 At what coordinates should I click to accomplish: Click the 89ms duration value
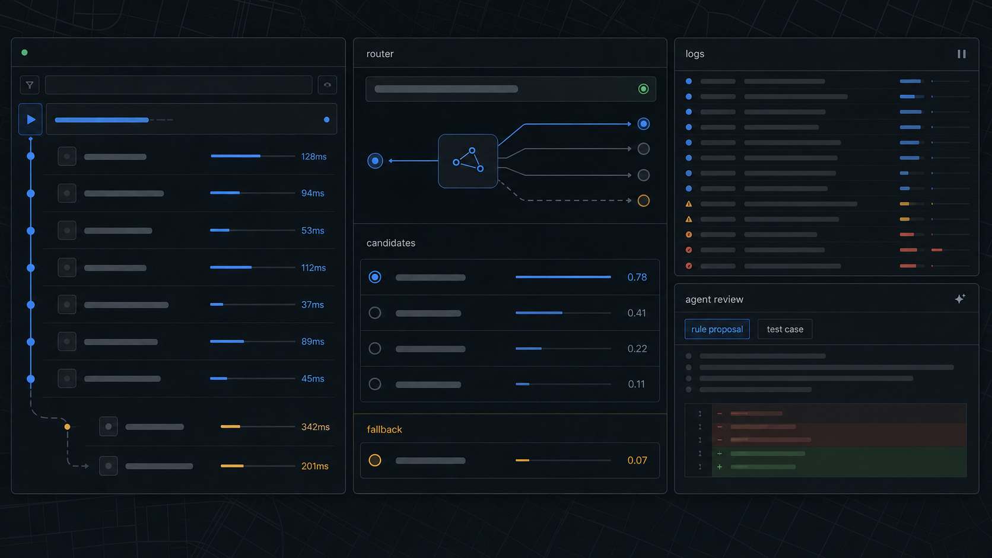pos(313,342)
